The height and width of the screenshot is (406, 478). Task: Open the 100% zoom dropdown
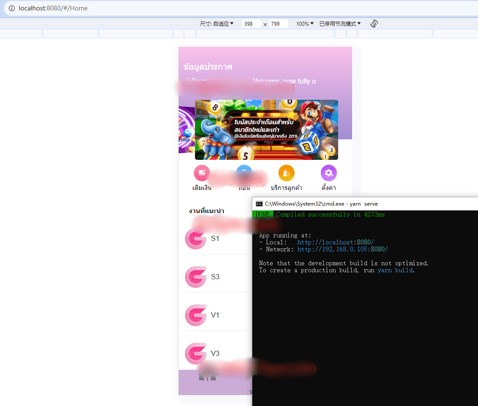(x=305, y=24)
